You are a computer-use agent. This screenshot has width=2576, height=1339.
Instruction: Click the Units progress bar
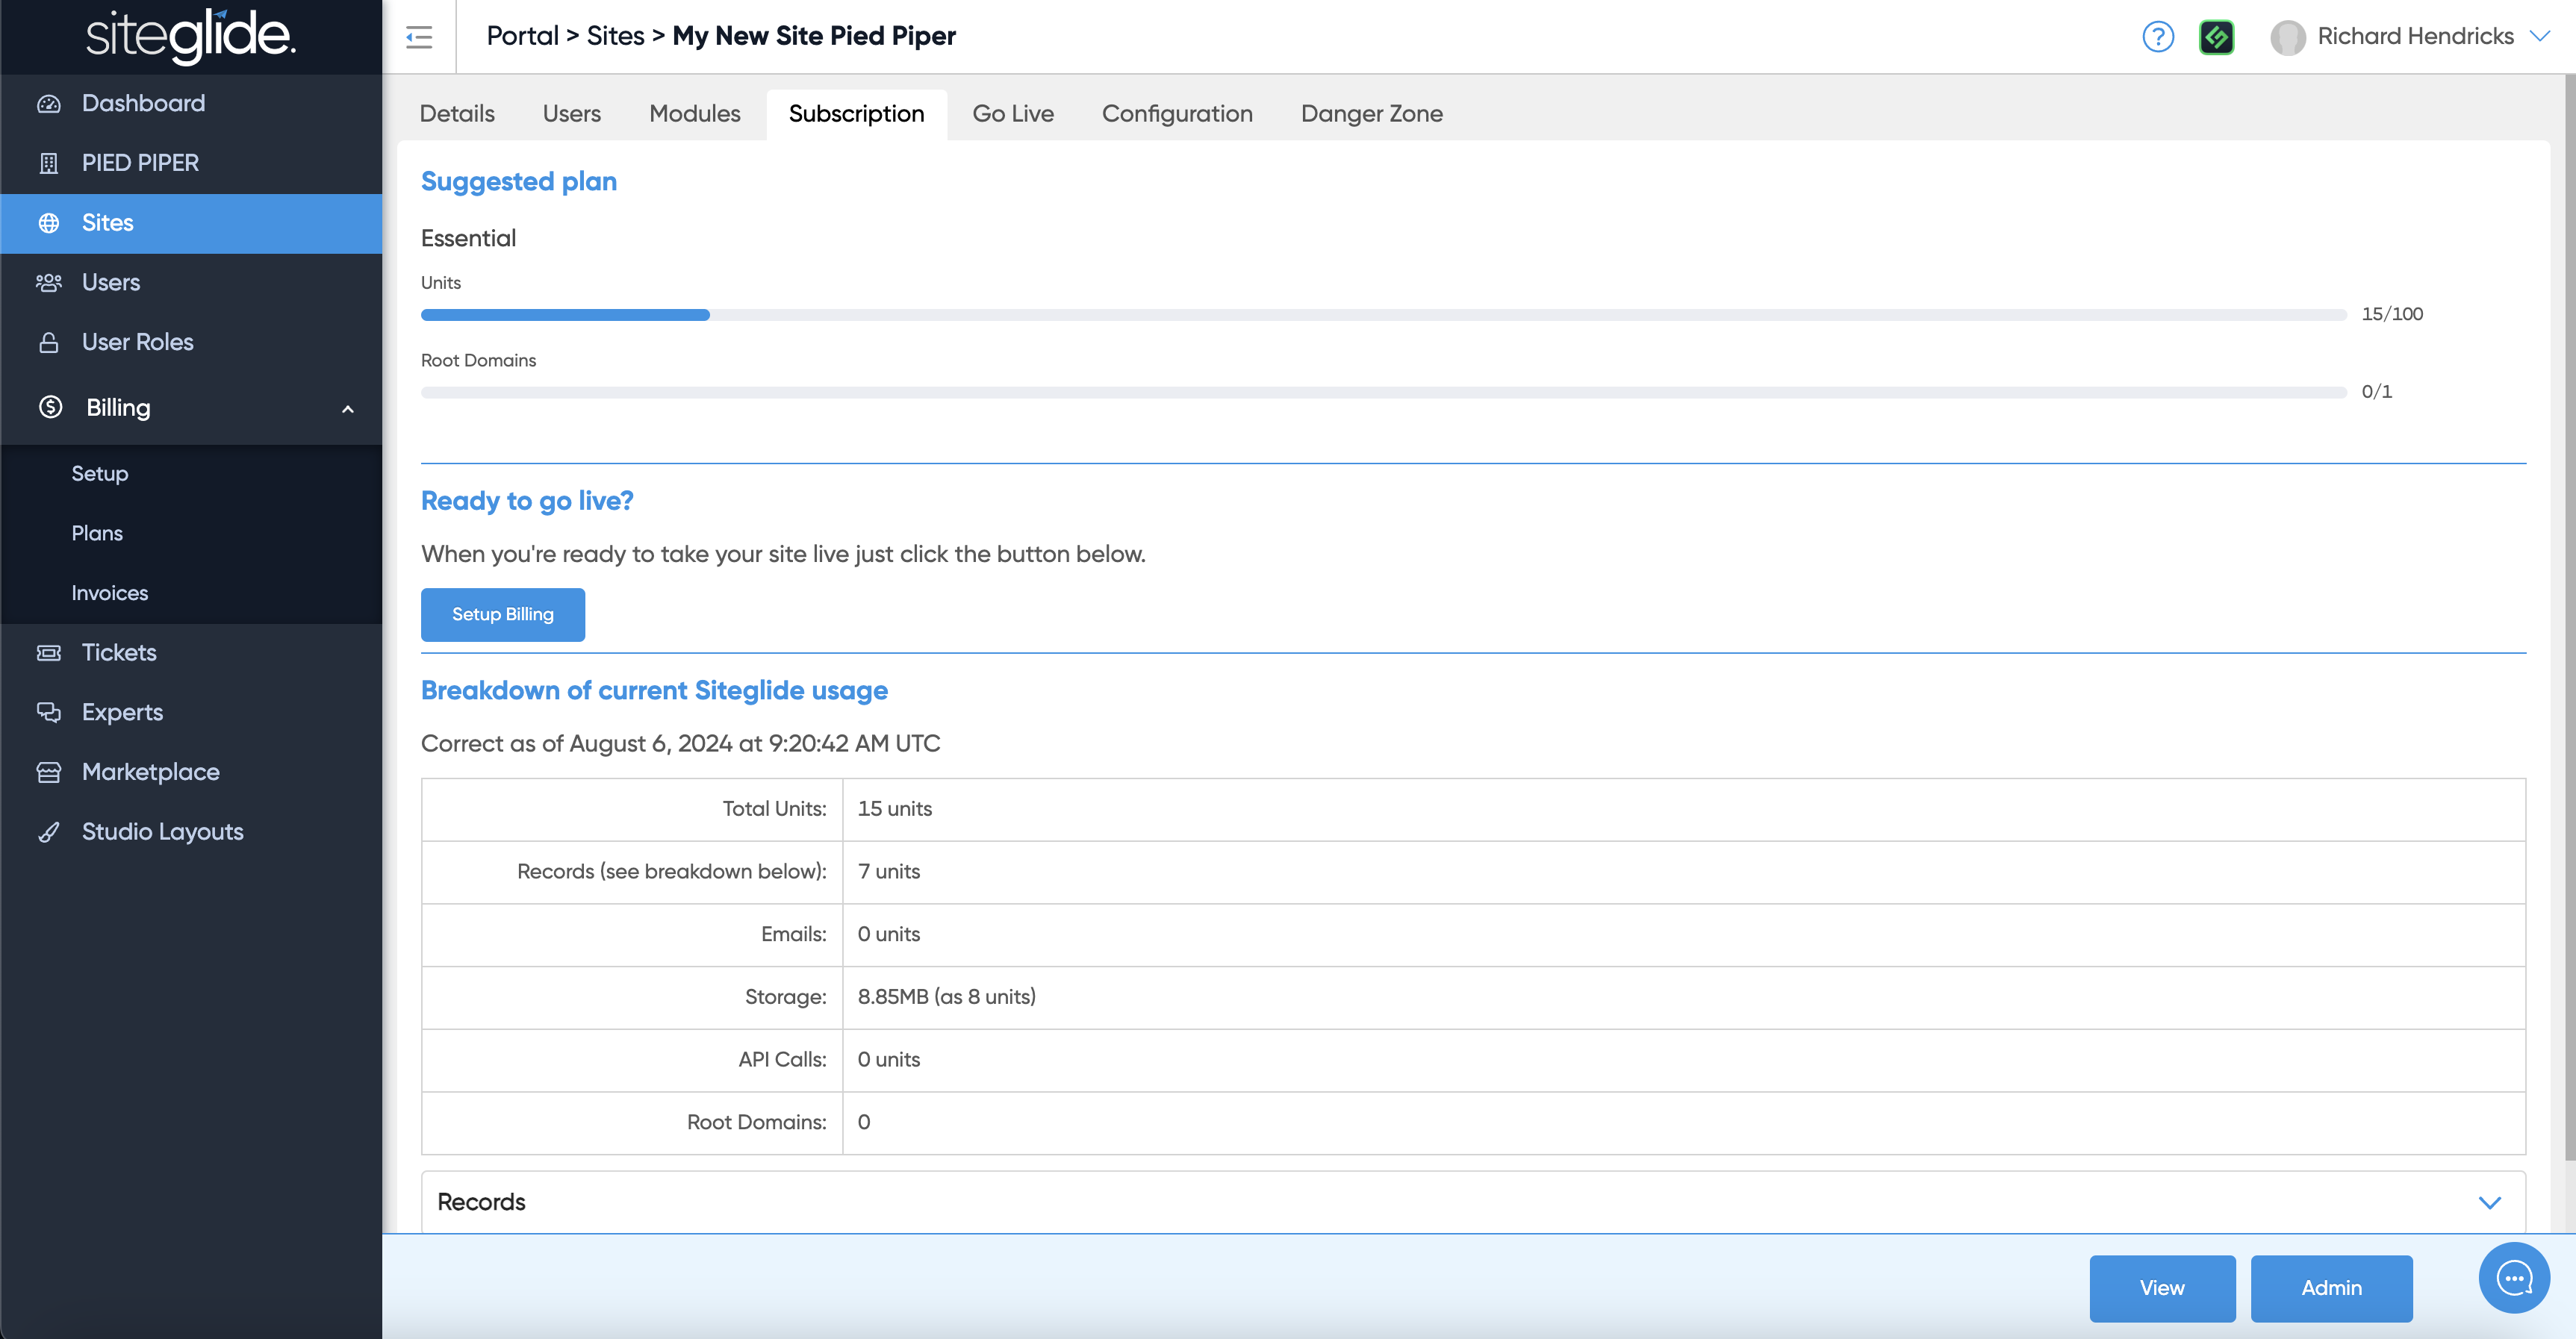tap(1383, 315)
